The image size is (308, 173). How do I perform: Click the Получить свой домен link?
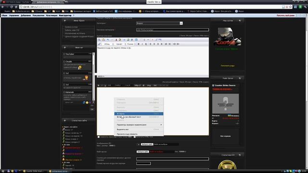click(285, 15)
